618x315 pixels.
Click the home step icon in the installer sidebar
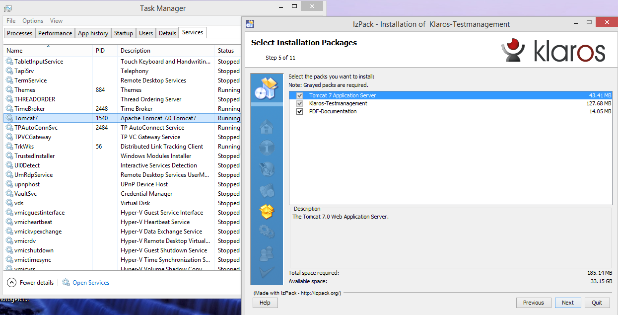pos(267,127)
